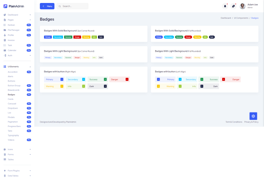Click the notification bell icon
Screen dimensions: 264x178
click(225, 6)
